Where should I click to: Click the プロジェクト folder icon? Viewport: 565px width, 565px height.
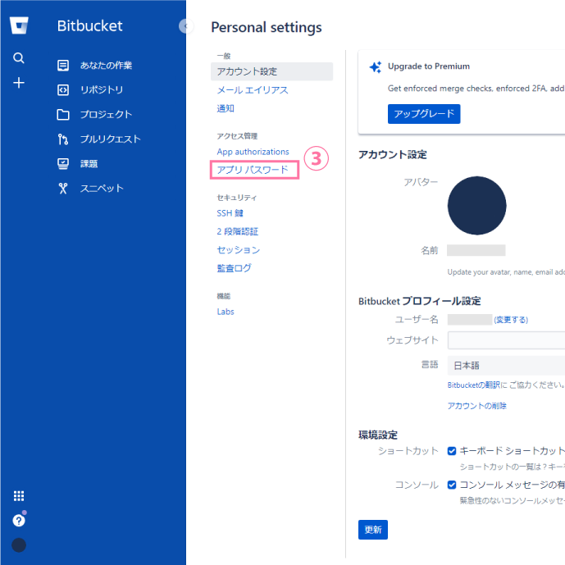click(x=63, y=115)
